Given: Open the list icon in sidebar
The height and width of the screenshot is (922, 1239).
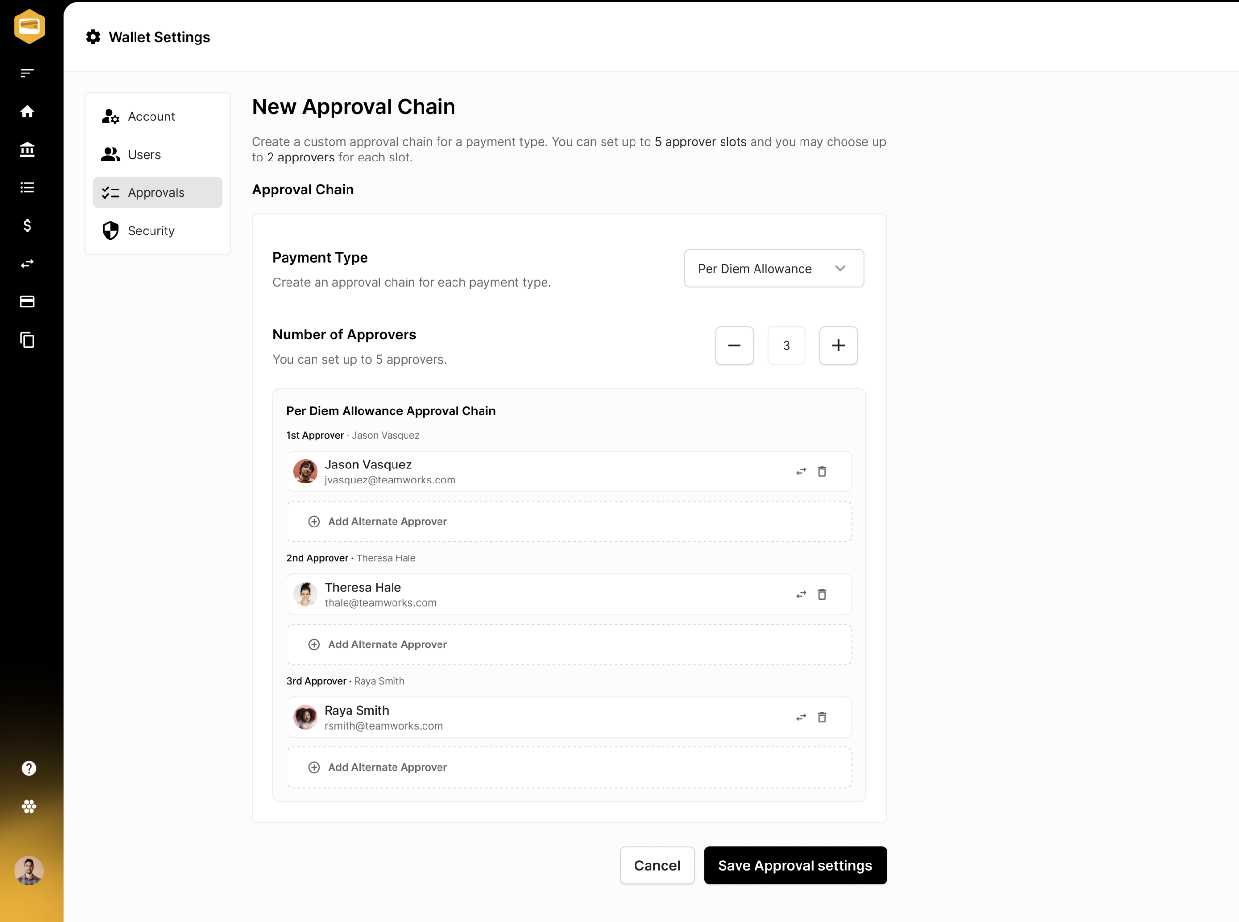Looking at the screenshot, I should [x=28, y=188].
